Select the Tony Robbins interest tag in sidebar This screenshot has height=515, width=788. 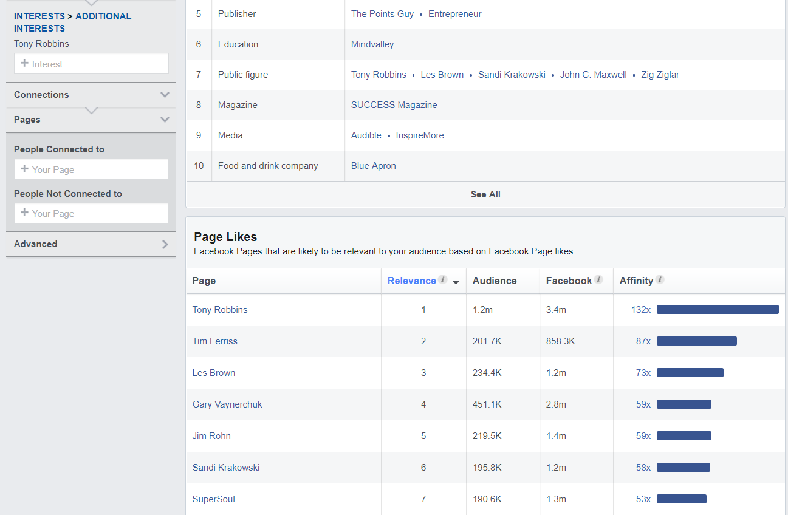pyautogui.click(x=41, y=44)
